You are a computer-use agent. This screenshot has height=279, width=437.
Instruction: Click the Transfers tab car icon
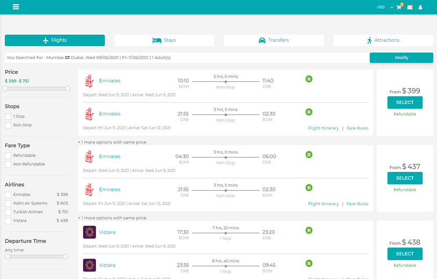click(x=262, y=40)
